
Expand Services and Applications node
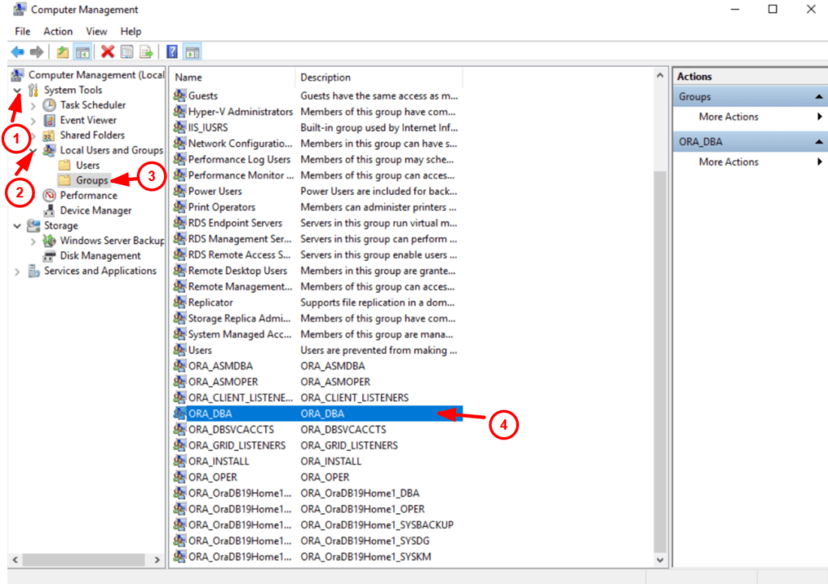tap(18, 271)
